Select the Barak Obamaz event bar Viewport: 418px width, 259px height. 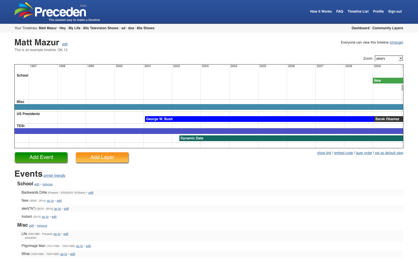pyautogui.click(x=388, y=119)
